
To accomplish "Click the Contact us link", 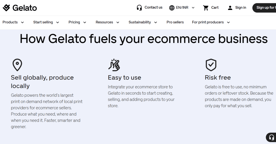I will (x=153, y=7).
